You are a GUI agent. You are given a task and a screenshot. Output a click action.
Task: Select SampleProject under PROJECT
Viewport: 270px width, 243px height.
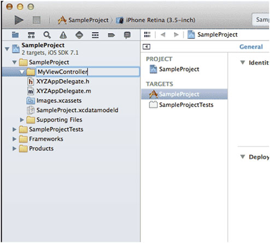click(x=179, y=69)
